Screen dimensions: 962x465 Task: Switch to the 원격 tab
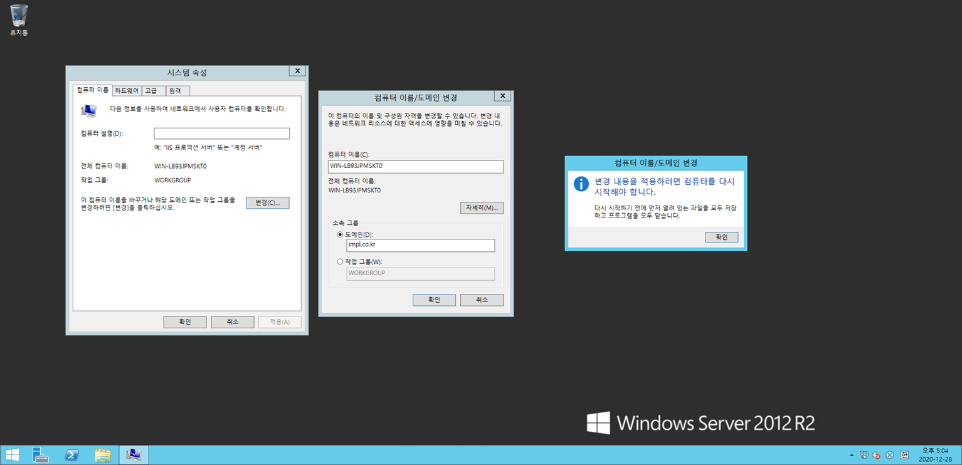(178, 91)
